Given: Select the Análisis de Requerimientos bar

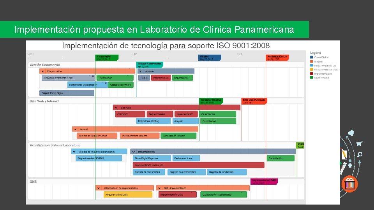Looking at the screenshot, I should click(97, 136).
